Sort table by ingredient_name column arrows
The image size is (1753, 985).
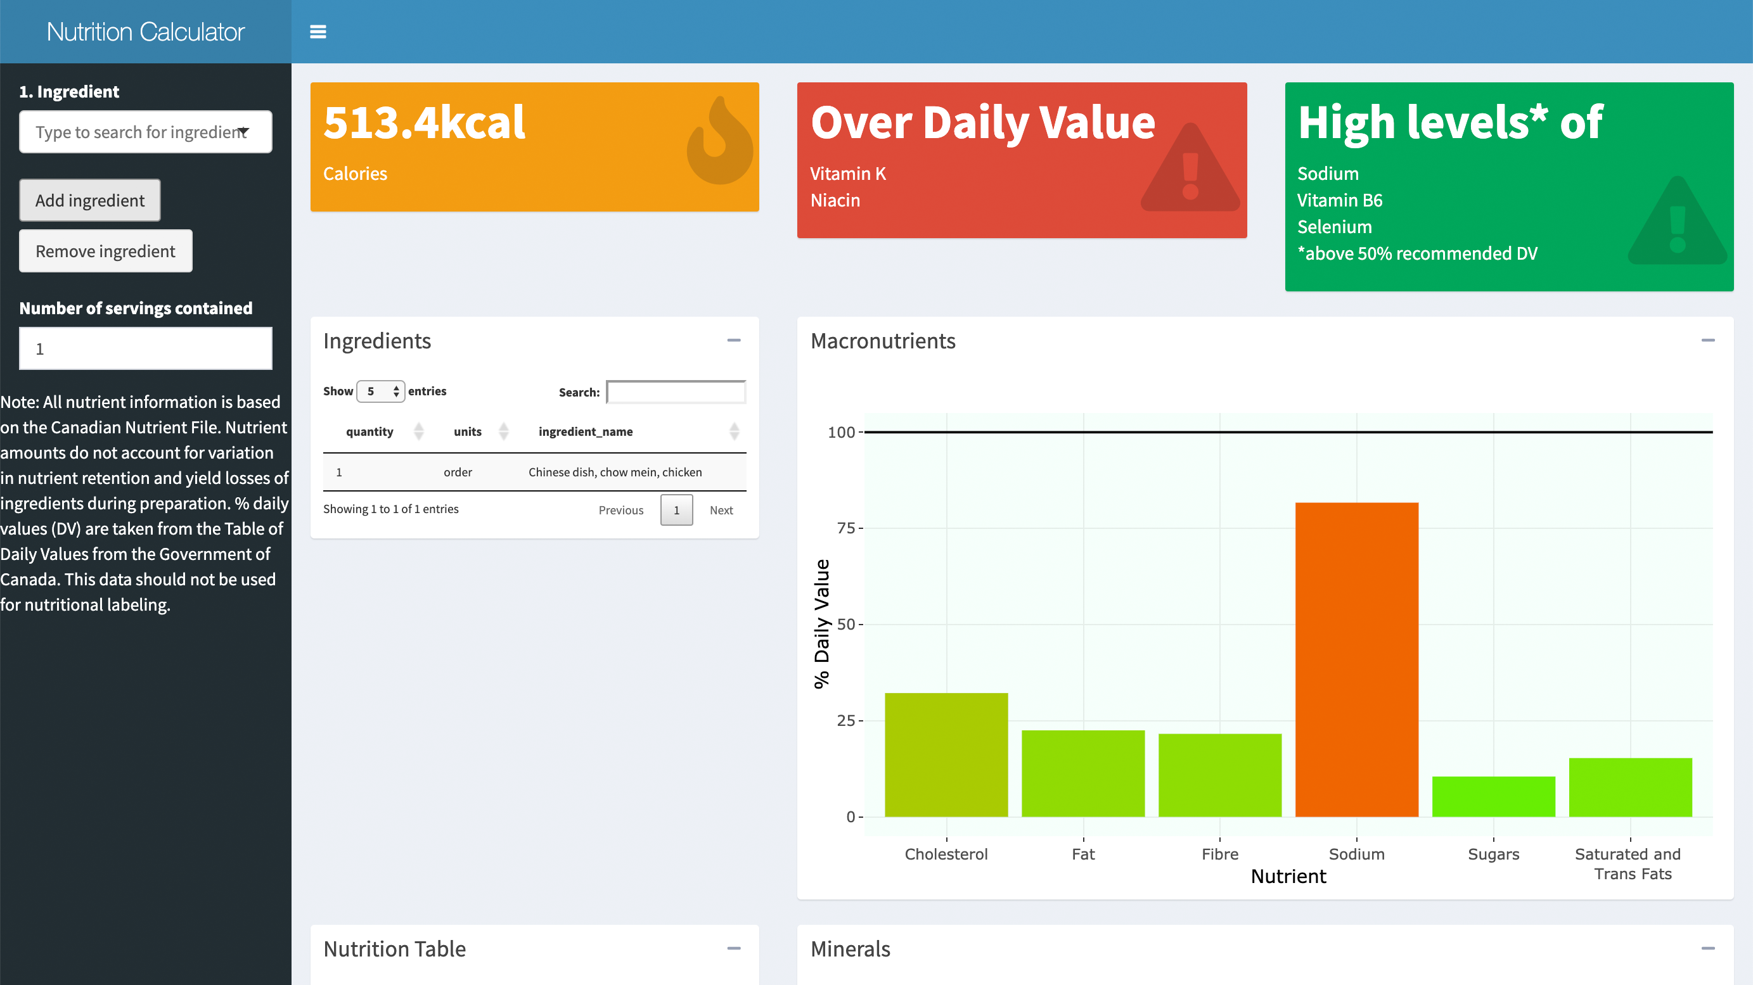point(734,431)
